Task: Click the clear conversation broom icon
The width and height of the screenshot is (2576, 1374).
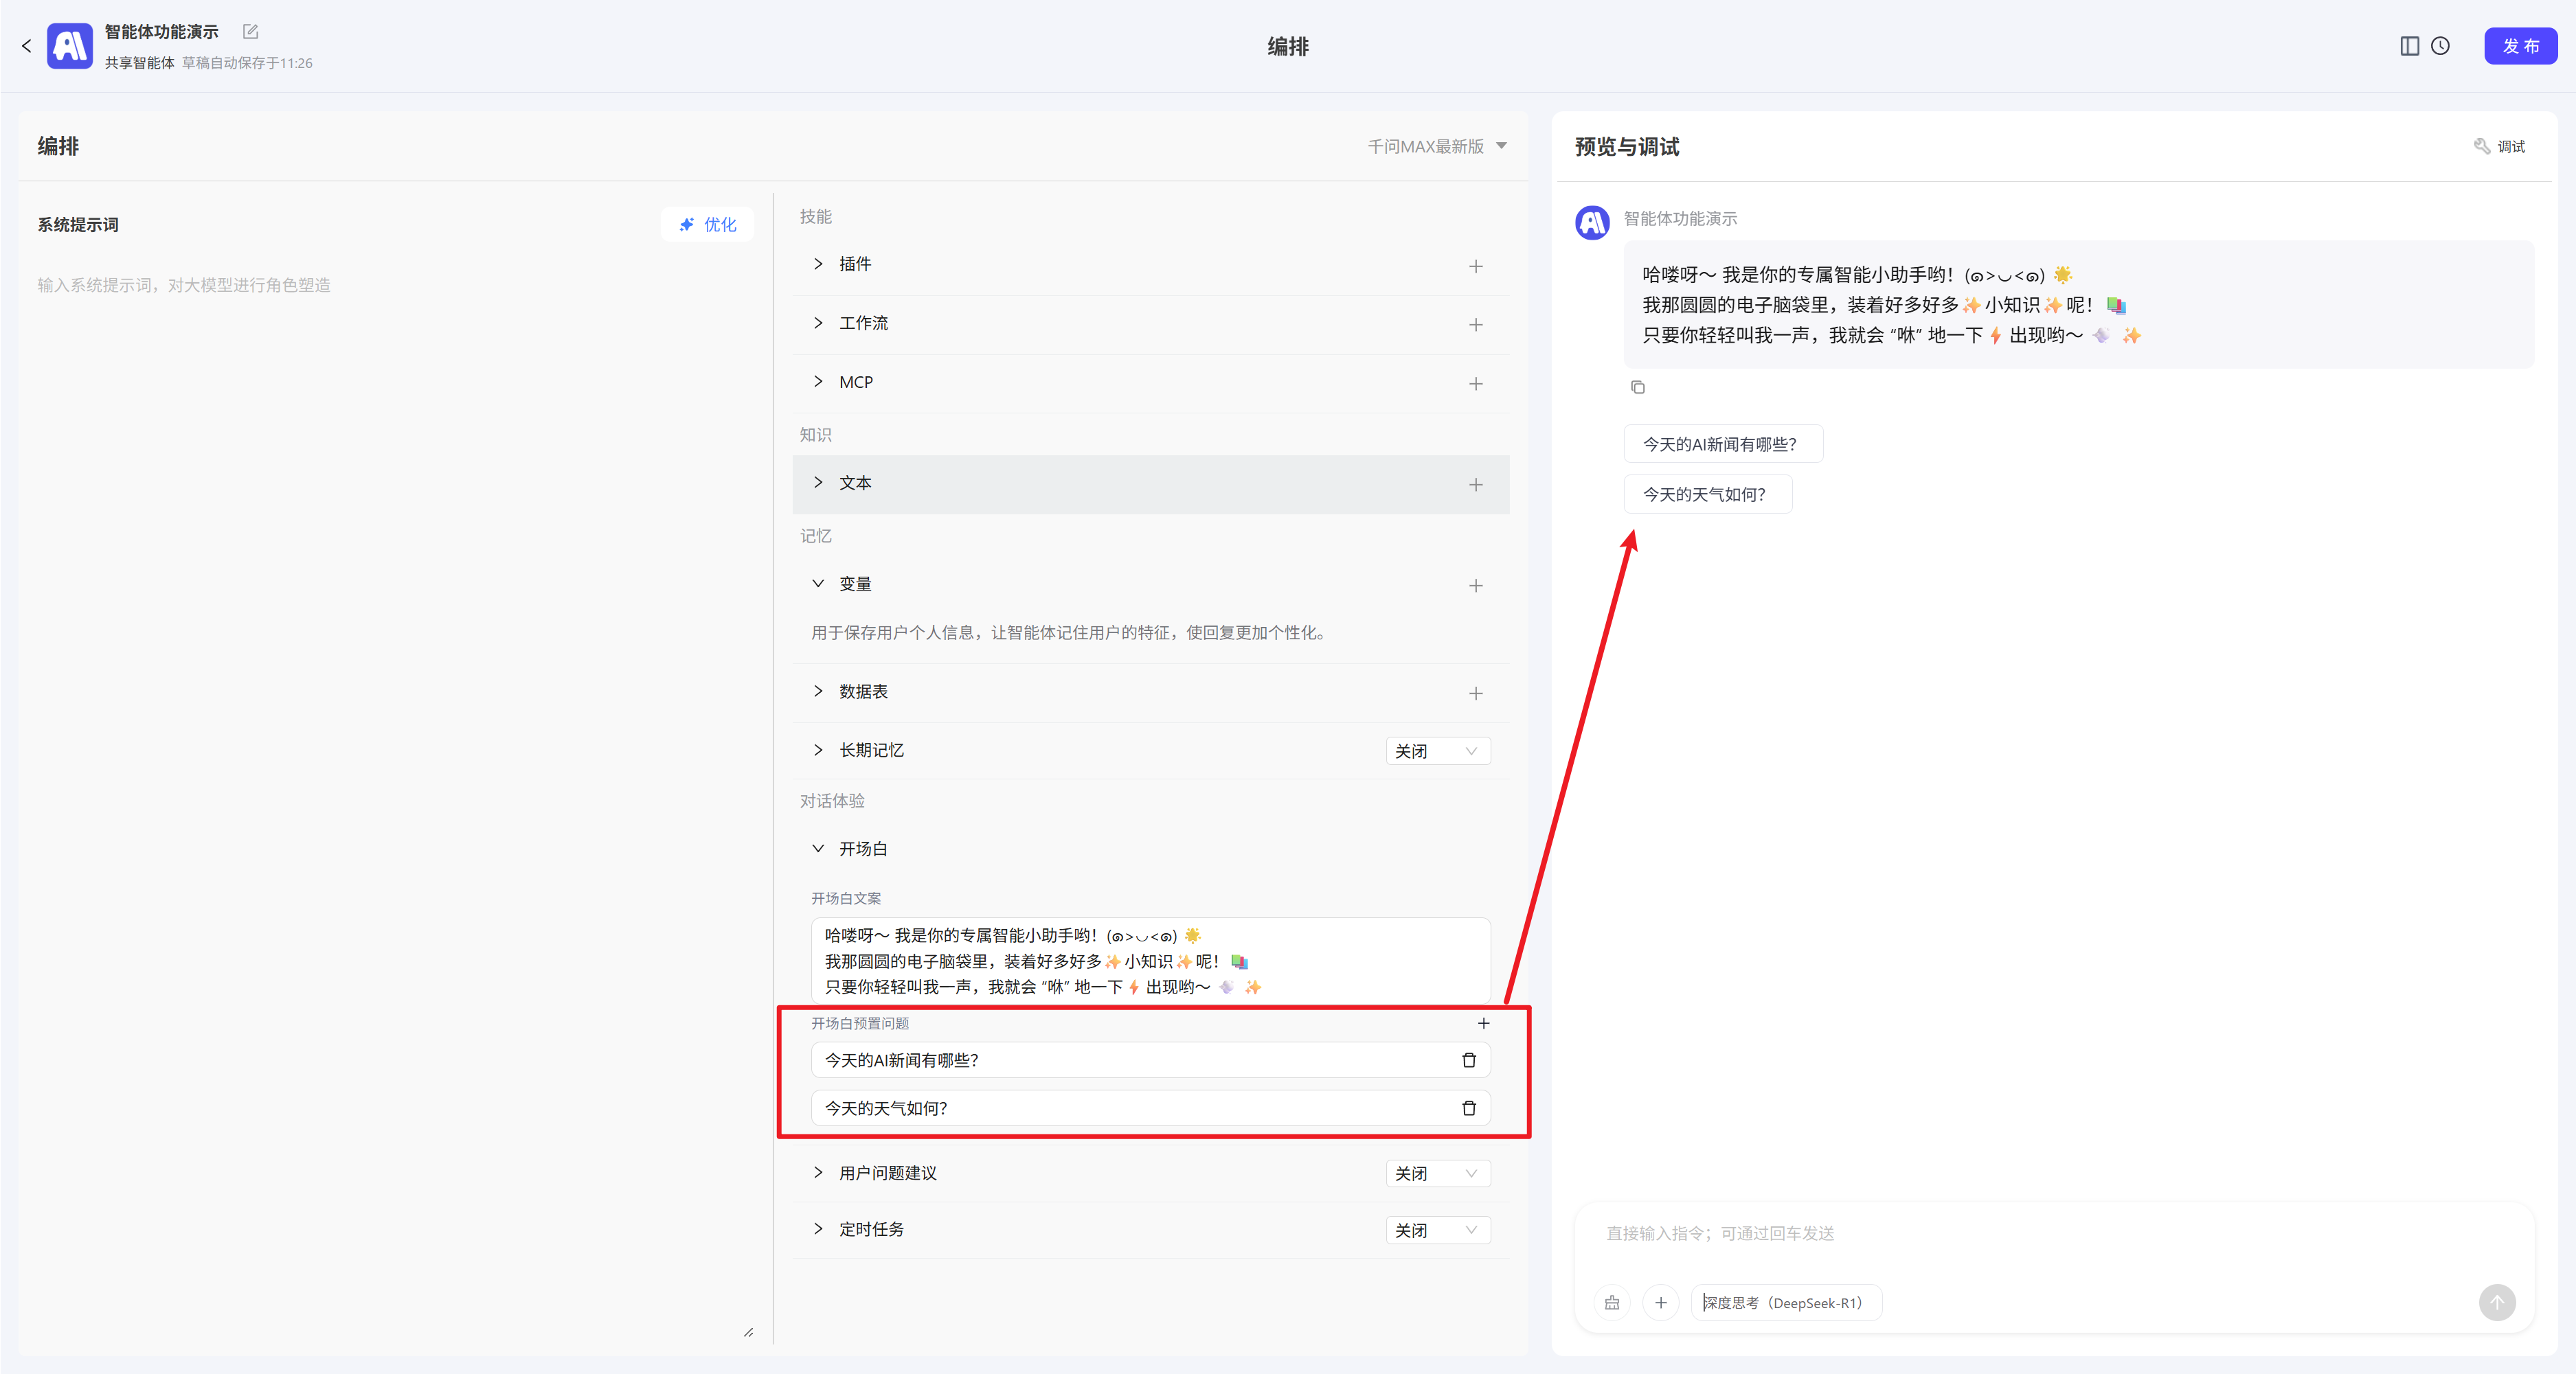Action: [x=1612, y=1302]
